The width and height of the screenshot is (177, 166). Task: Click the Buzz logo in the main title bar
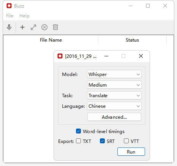[9, 6]
